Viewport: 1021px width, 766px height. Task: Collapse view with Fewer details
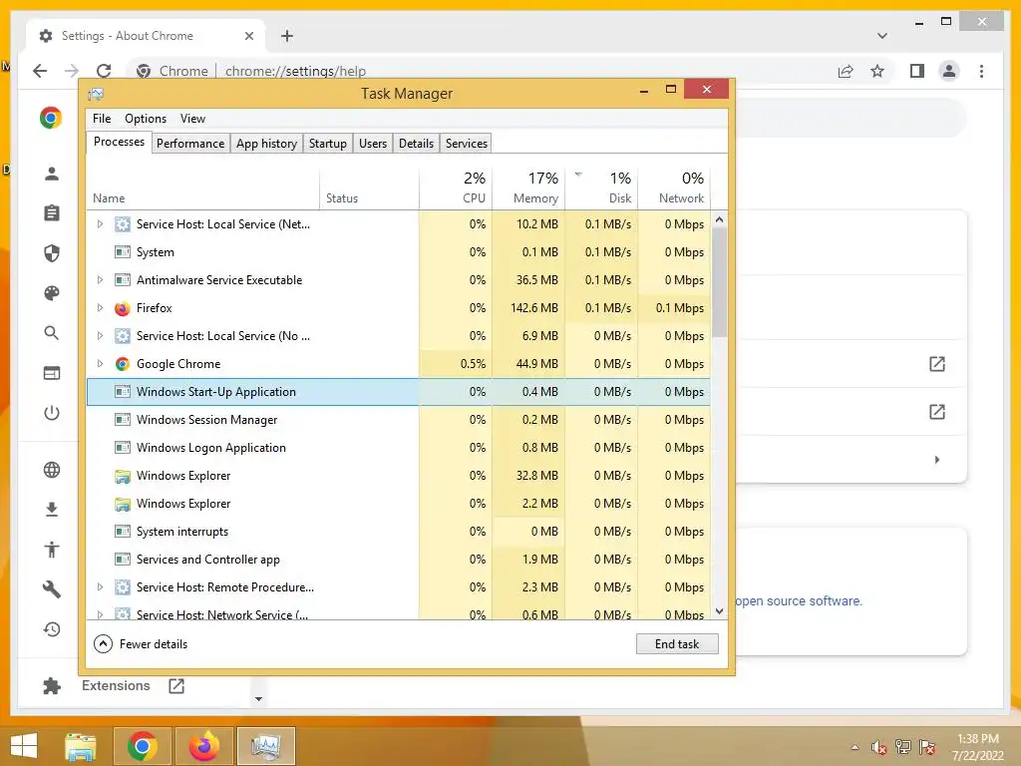click(141, 644)
